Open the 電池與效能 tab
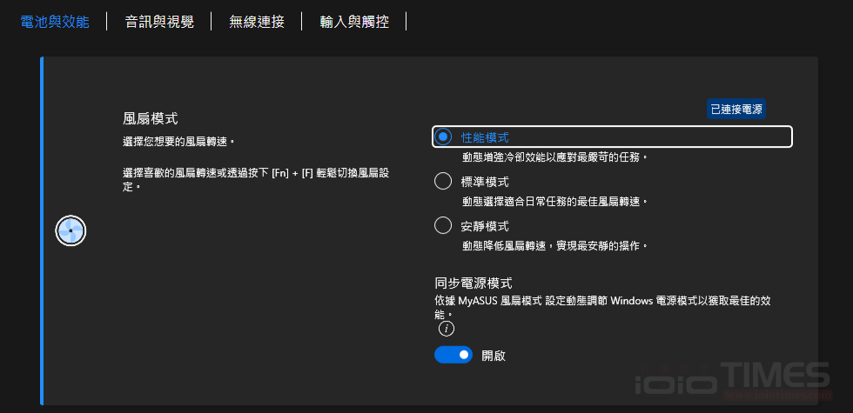 point(54,22)
